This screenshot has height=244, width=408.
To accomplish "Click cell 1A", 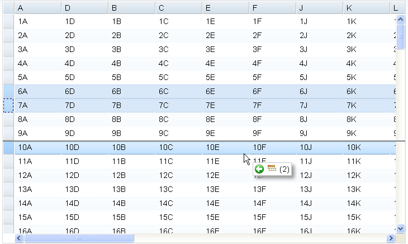I will [38, 21].
